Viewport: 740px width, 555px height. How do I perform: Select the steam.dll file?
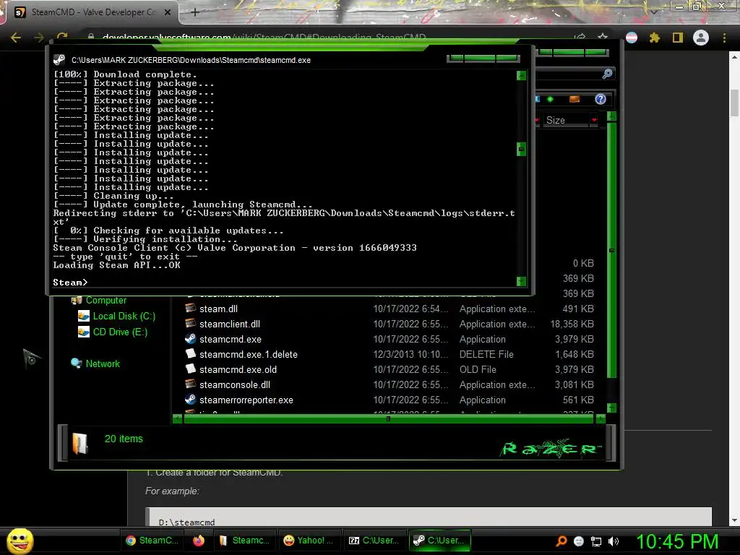(x=218, y=309)
